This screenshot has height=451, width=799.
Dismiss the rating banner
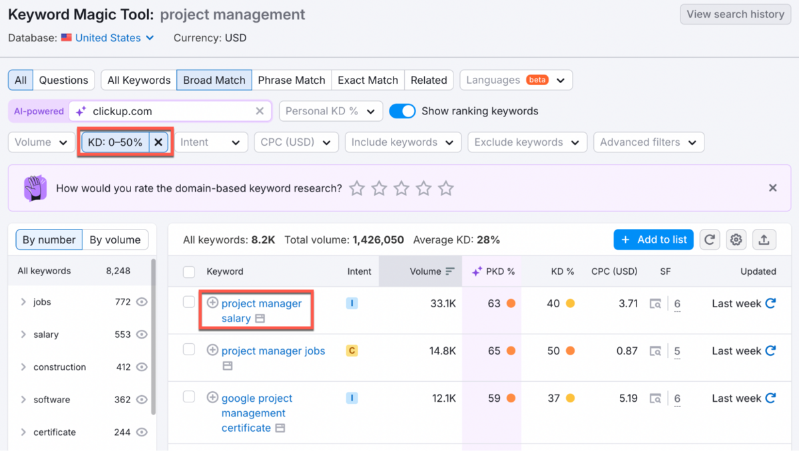point(773,188)
